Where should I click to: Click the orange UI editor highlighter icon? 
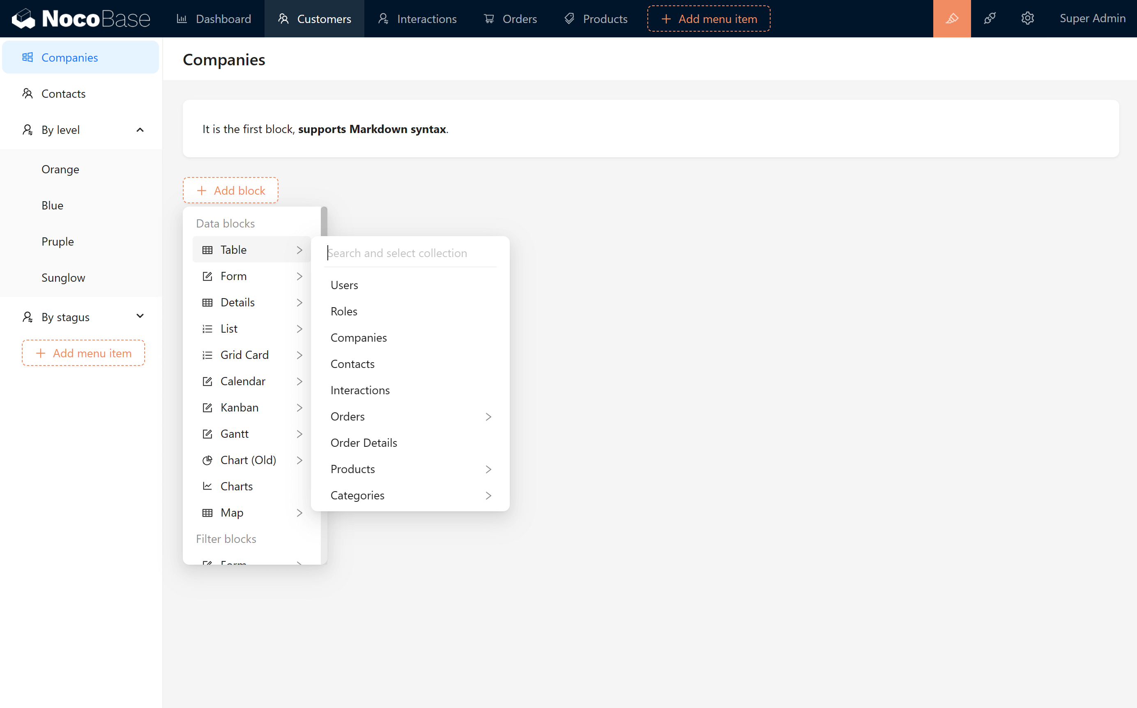click(952, 19)
